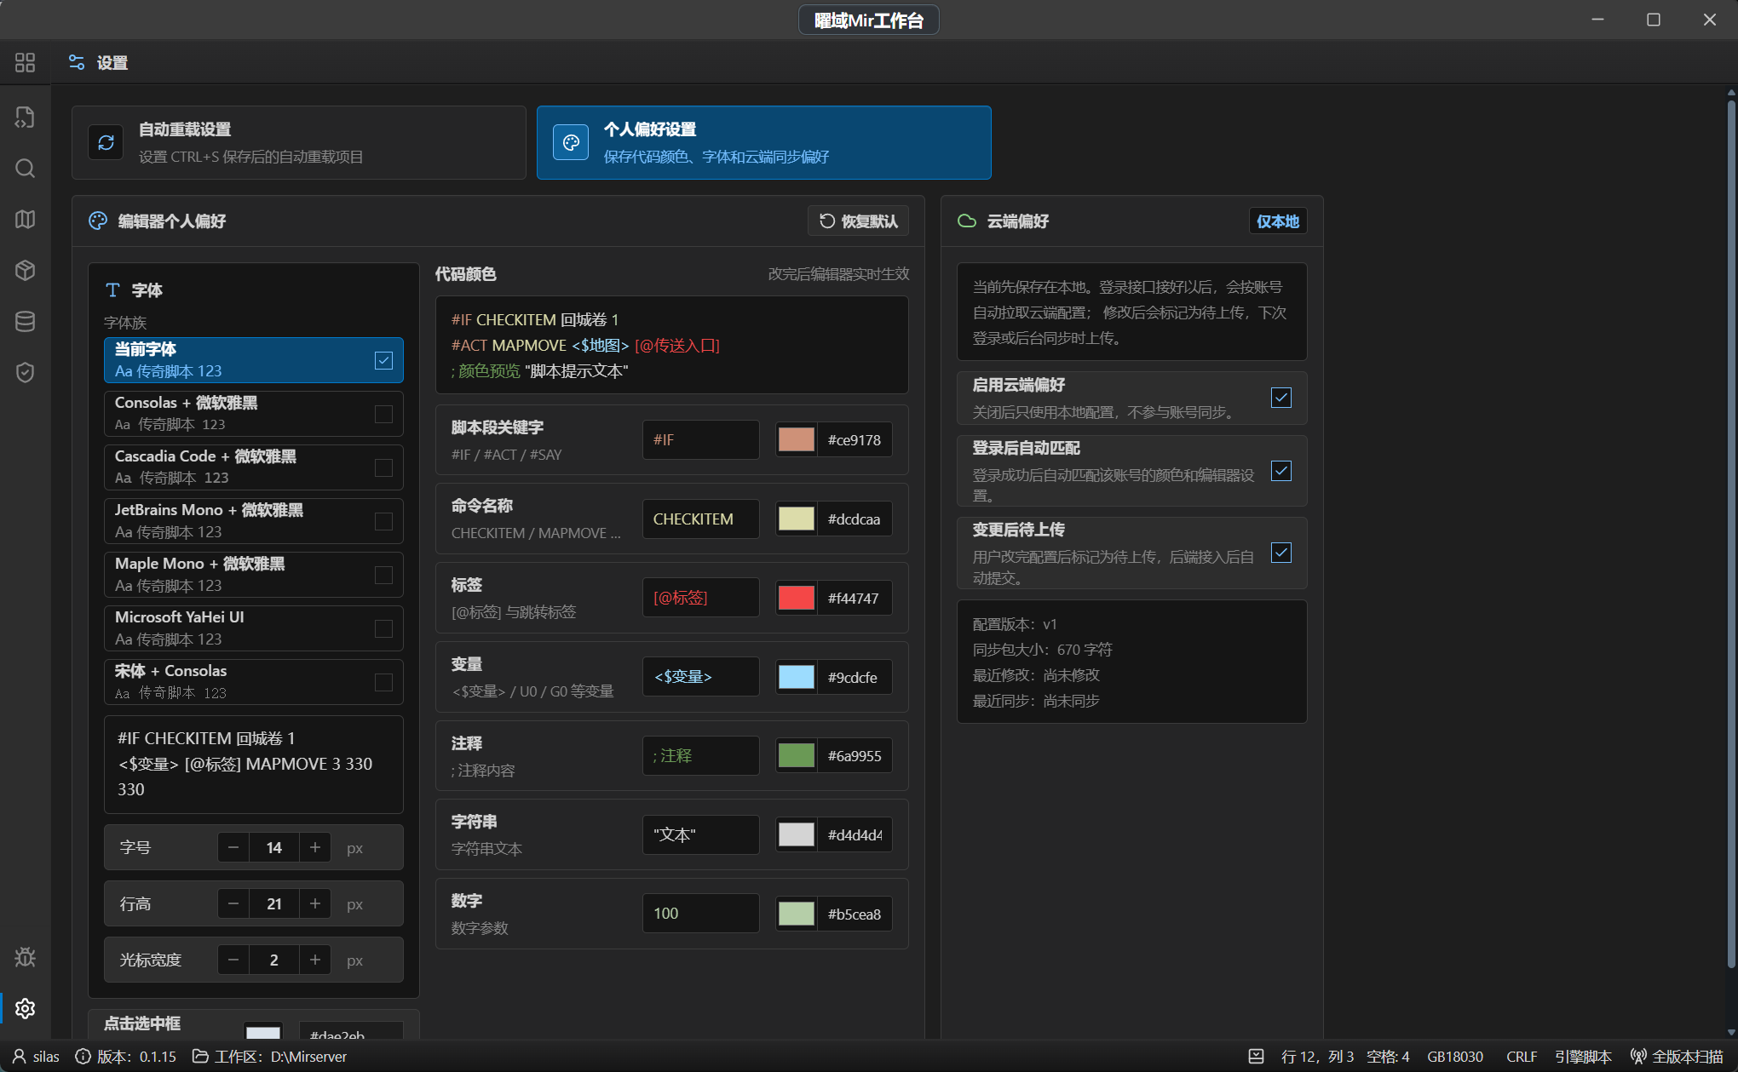The width and height of the screenshot is (1738, 1072).
Task: Click 恢复默认 reset button
Action: [858, 221]
